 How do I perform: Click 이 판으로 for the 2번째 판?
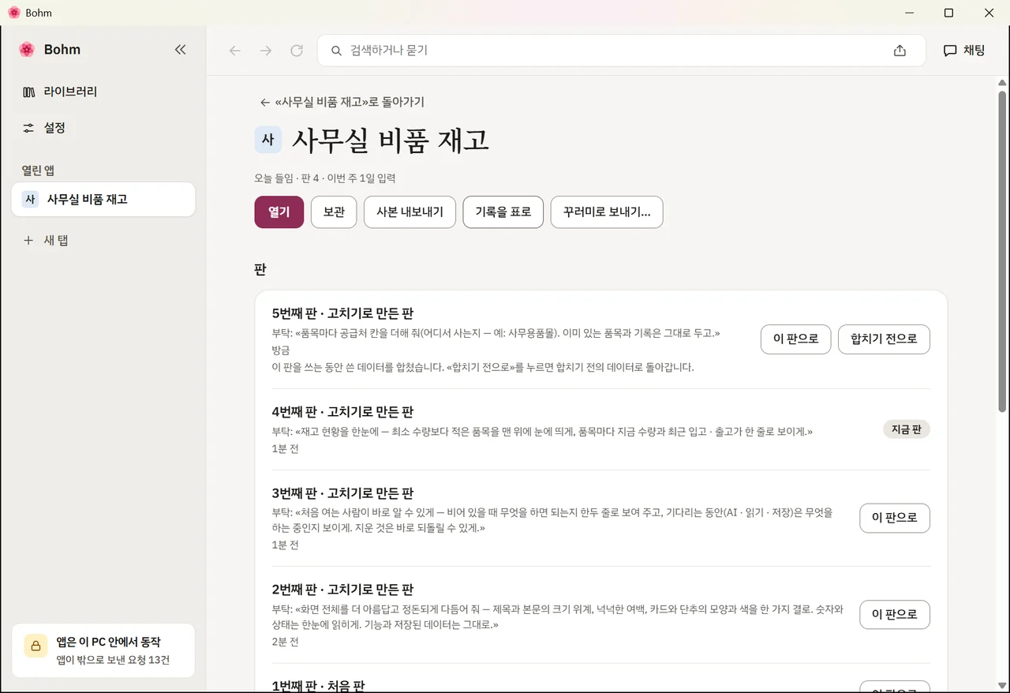click(895, 615)
